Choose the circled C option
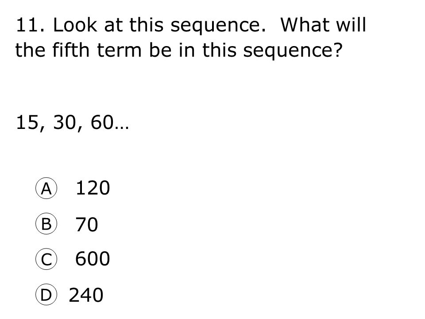 pos(46,259)
